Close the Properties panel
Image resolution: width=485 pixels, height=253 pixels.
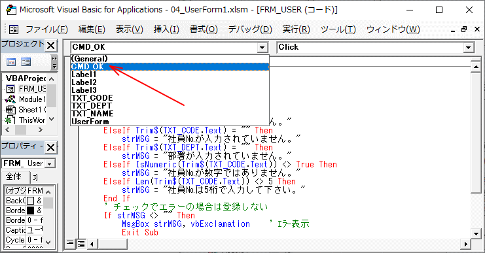point(51,147)
